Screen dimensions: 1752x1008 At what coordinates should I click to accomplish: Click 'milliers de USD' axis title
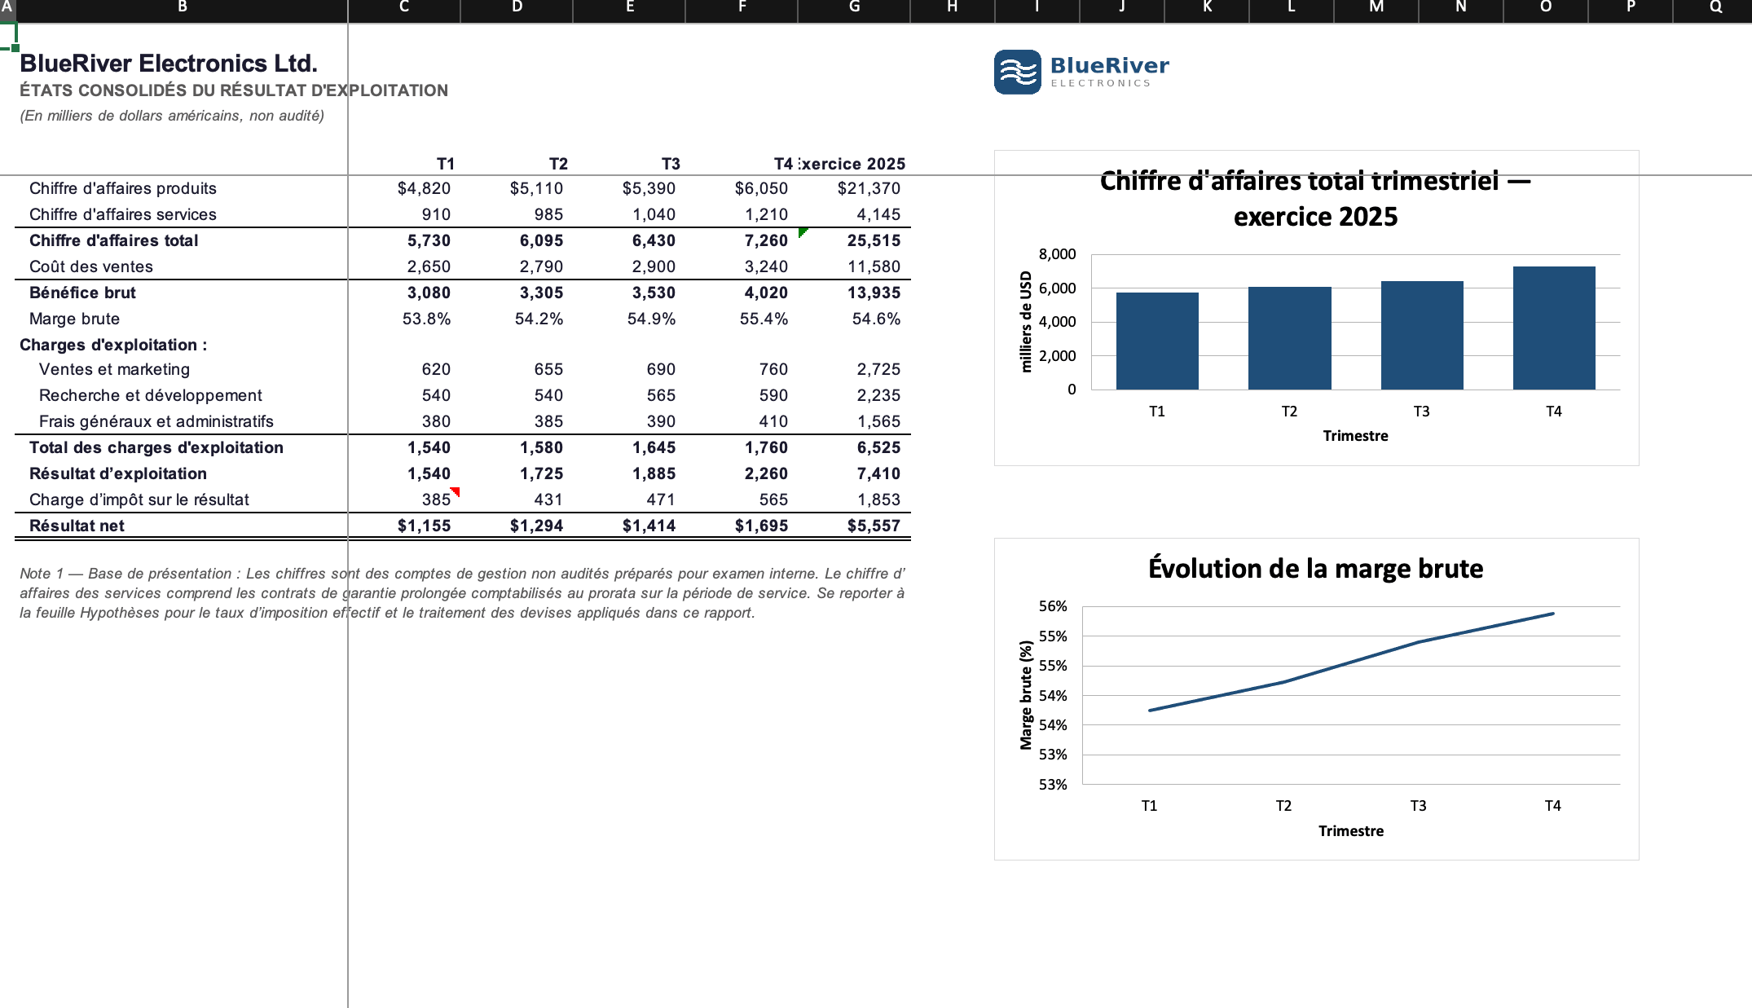coord(1026,322)
